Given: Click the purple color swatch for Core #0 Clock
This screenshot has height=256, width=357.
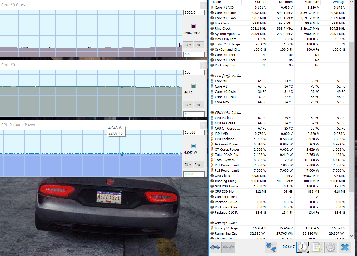Looking at the screenshot, I should pos(194,26).
